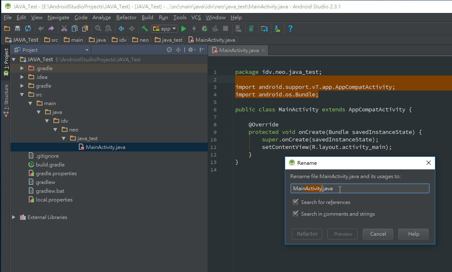Open the VCS menu
The width and height of the screenshot is (452, 272).
196,17
